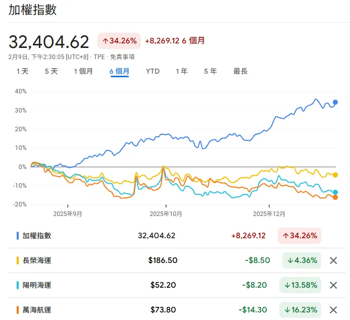The image size is (350, 320).
Task: Remove 萬海航運 from the comparison
Action: click(333, 310)
